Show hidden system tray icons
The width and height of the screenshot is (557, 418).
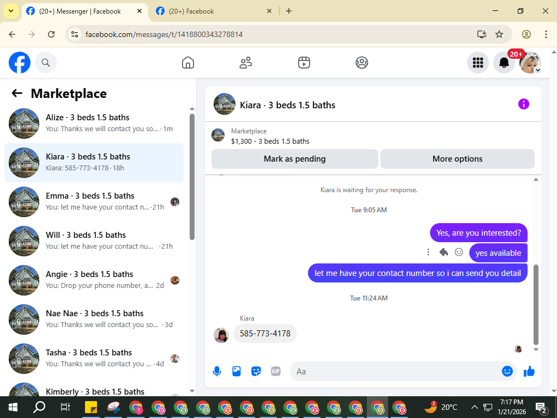[x=474, y=407]
